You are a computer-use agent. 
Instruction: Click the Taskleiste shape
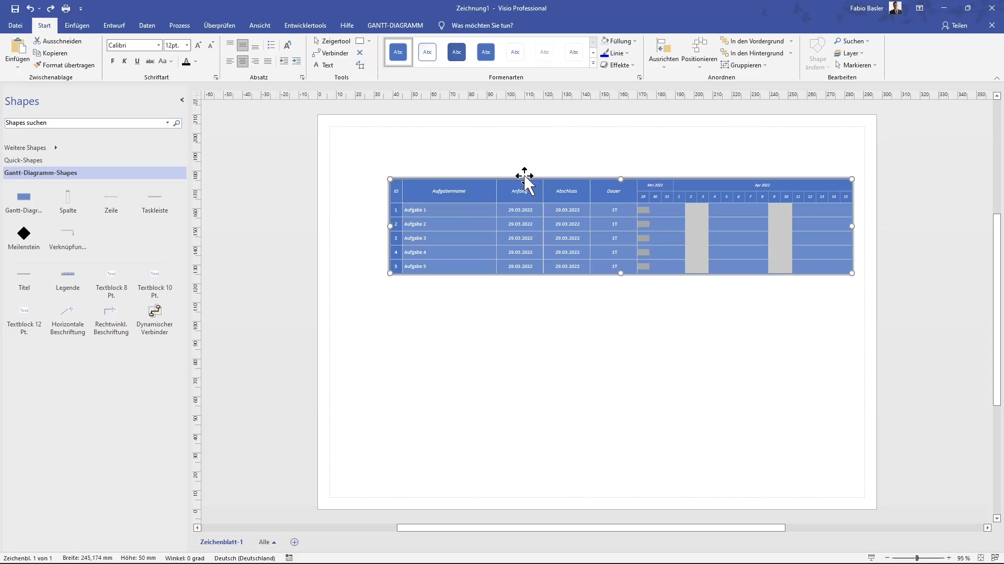(154, 201)
